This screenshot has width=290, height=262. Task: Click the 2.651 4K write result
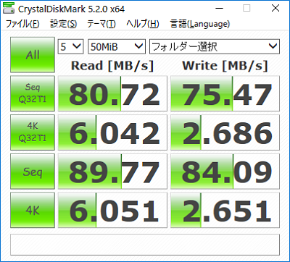pos(225,211)
